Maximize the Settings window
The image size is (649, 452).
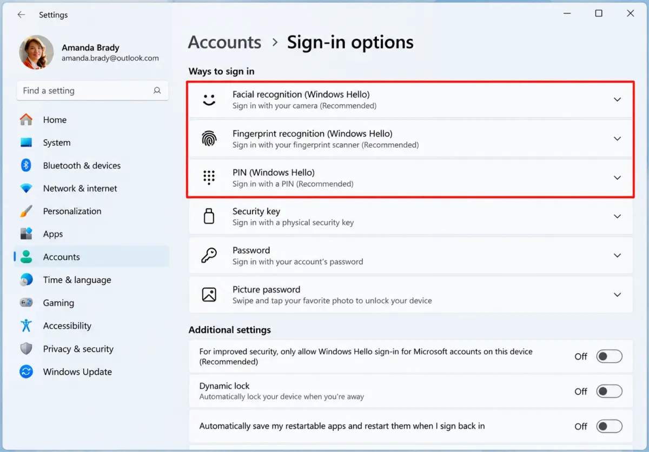(599, 14)
